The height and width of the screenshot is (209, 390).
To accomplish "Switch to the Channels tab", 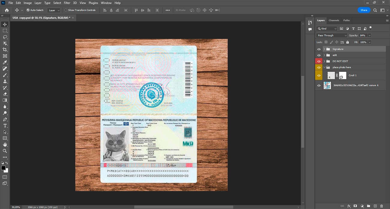I will [x=334, y=20].
